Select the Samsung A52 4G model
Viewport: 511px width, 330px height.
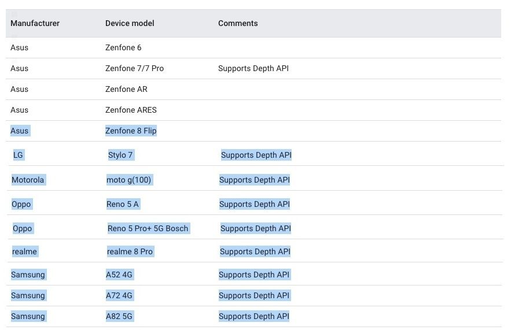[x=119, y=275]
